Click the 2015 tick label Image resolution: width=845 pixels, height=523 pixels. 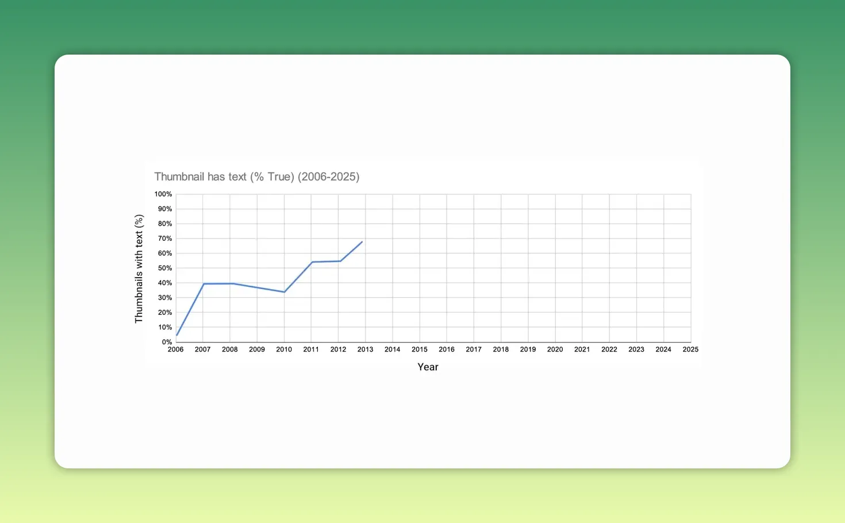[420, 349]
